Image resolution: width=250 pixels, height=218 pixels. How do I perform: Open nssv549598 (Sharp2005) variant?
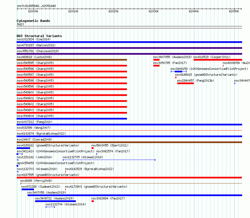35,81
